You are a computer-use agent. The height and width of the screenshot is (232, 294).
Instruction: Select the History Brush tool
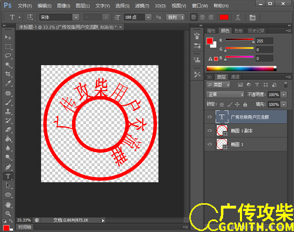pyautogui.click(x=8, y=121)
